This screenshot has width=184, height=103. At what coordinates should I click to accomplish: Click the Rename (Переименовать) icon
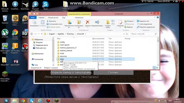pos(97,22)
